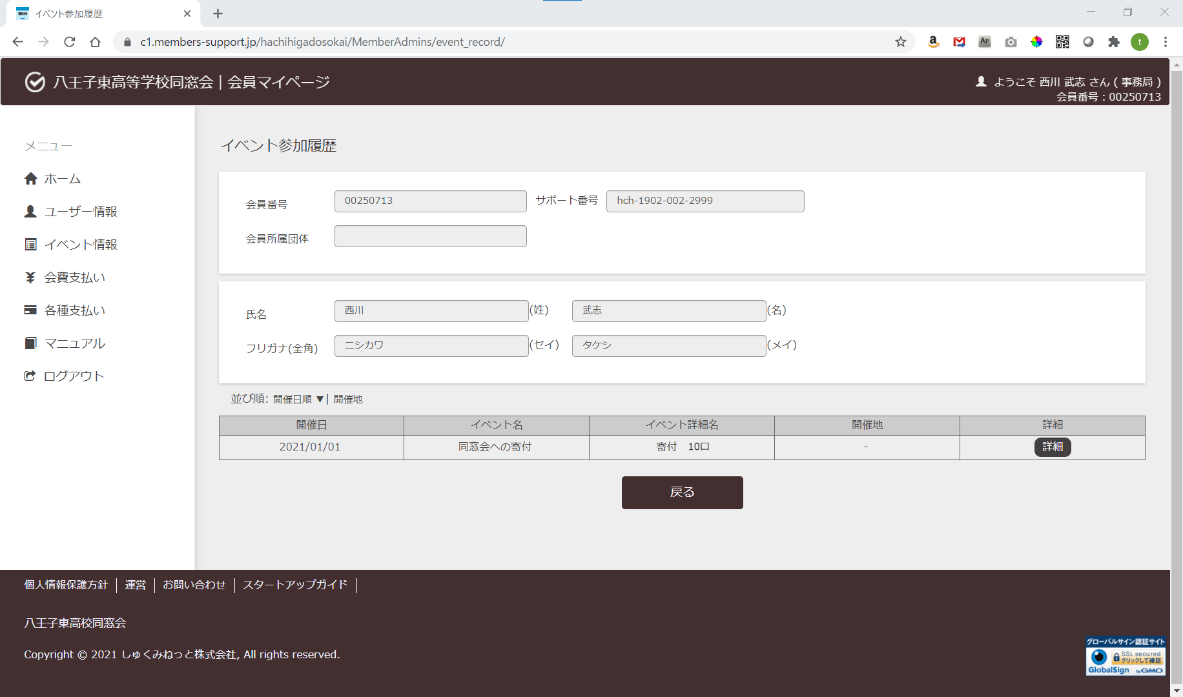Click the GlobalSign SSL secured badge
The height and width of the screenshot is (697, 1183).
1126,656
